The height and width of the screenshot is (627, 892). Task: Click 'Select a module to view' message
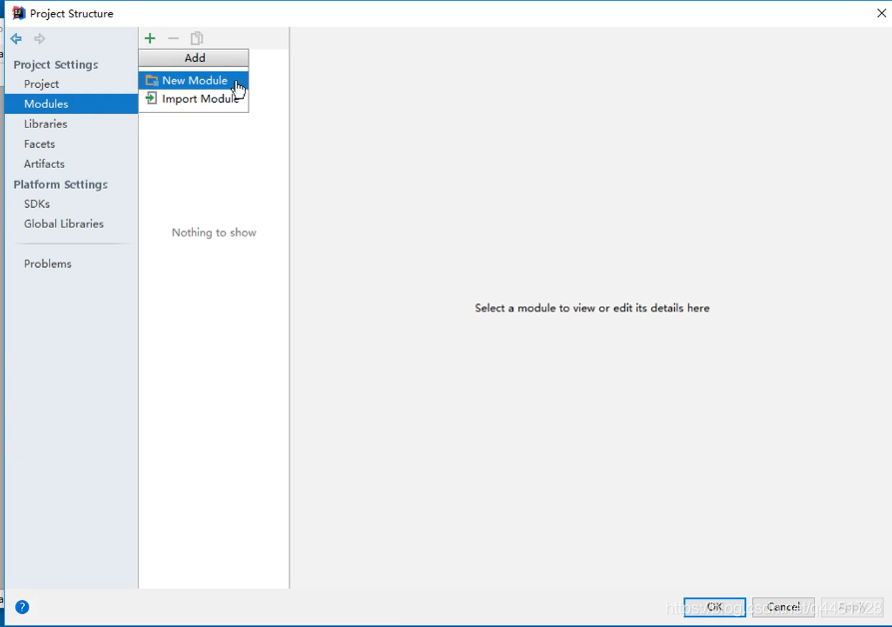tap(592, 309)
